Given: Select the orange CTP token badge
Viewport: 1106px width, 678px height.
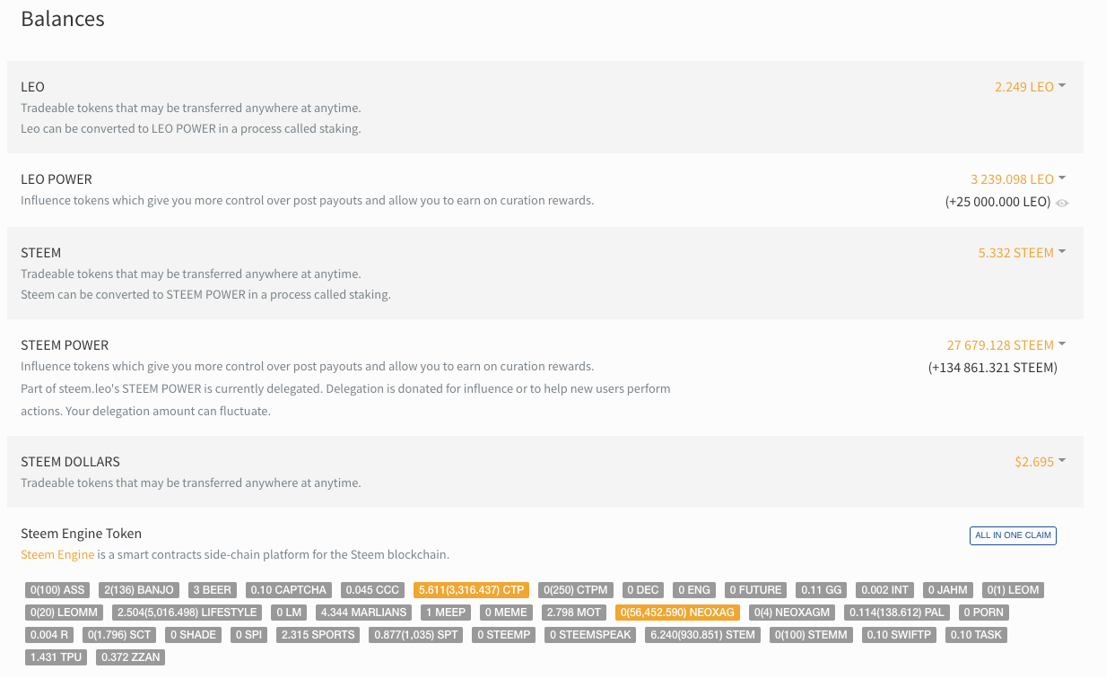Looking at the screenshot, I should (x=471, y=590).
